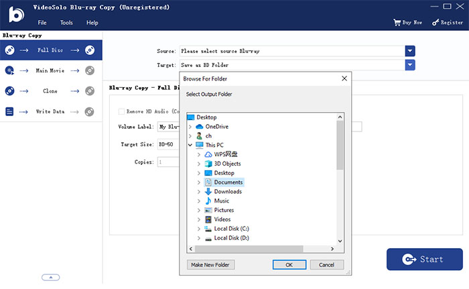Click the folder tree vertical scrollbar thumb
This screenshot has height=289, width=469.
tap(340, 146)
